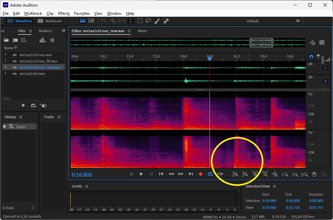
Task: Select the Spot Healing Brush tool
Action: [166, 21]
